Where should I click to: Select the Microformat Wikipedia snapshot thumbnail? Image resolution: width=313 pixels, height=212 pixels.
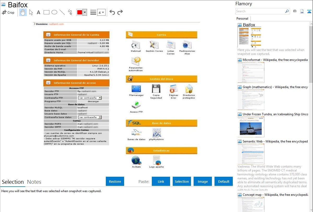tap(251, 72)
